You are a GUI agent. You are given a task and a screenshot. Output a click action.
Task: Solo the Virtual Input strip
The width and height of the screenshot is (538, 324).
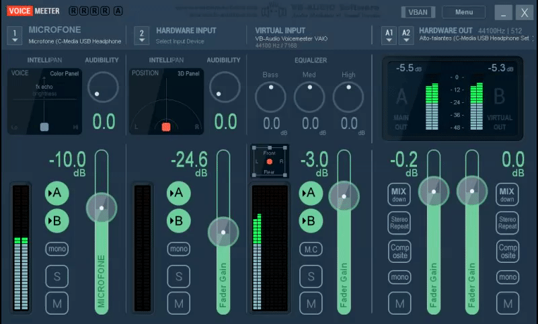[311, 276]
